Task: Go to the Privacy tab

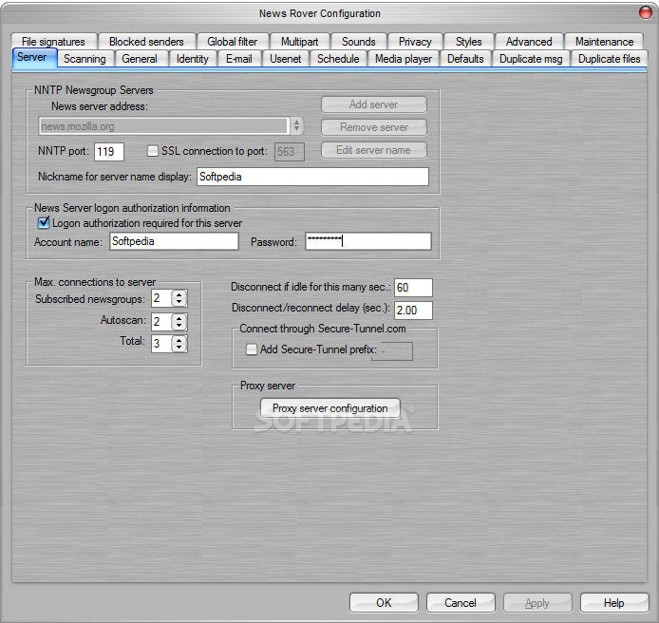Action: (415, 42)
